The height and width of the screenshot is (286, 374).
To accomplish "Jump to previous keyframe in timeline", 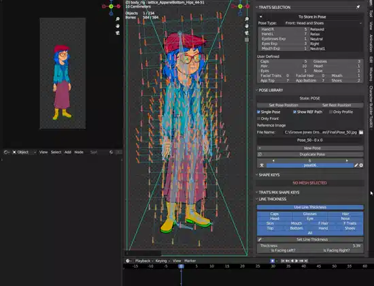I will click(x=288, y=261).
